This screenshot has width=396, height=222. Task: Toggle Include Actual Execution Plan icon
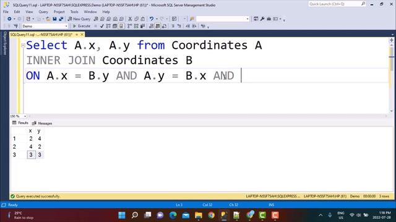(x=130, y=26)
